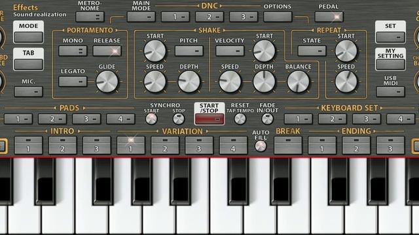The width and height of the screenshot is (419, 235).
Task: Select Keyboard Set 4
Action: pyautogui.click(x=401, y=119)
